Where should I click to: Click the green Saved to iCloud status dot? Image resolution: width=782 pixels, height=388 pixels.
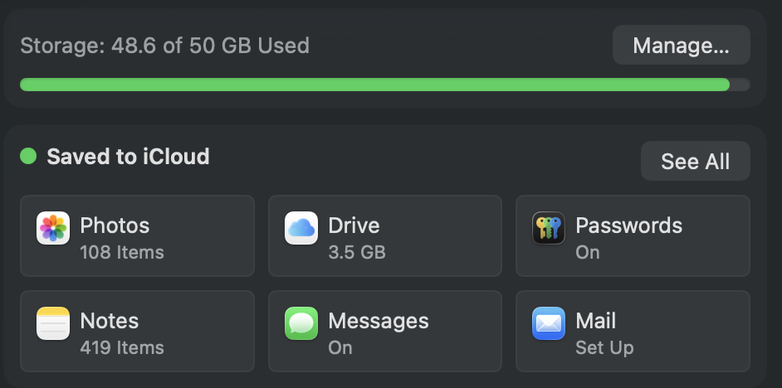click(28, 156)
